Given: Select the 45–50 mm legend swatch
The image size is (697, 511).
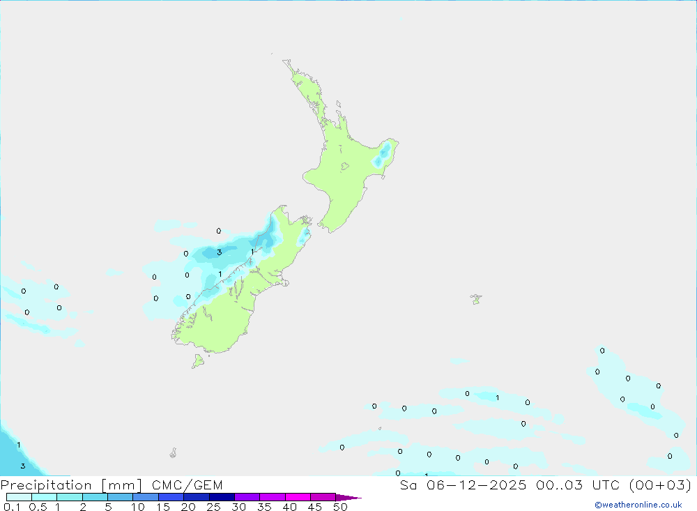Looking at the screenshot, I should click(323, 497).
